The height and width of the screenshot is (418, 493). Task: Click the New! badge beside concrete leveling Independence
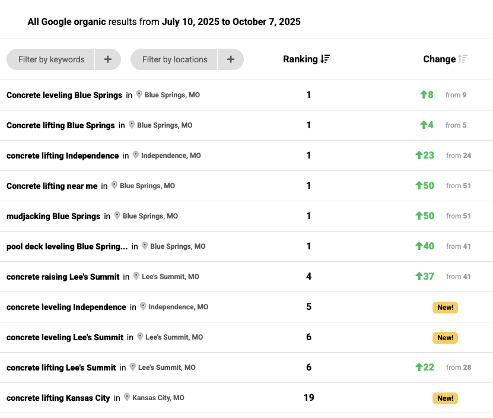tap(445, 307)
